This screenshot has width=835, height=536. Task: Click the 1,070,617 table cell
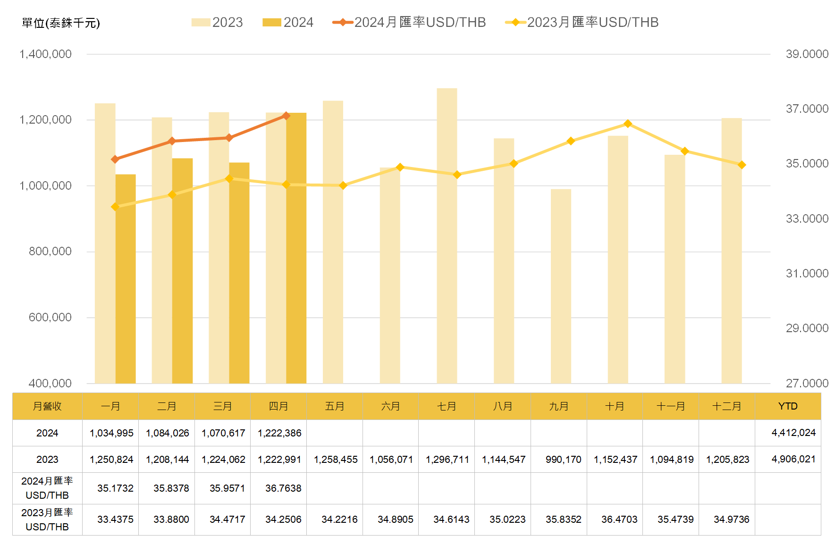pos(223,433)
